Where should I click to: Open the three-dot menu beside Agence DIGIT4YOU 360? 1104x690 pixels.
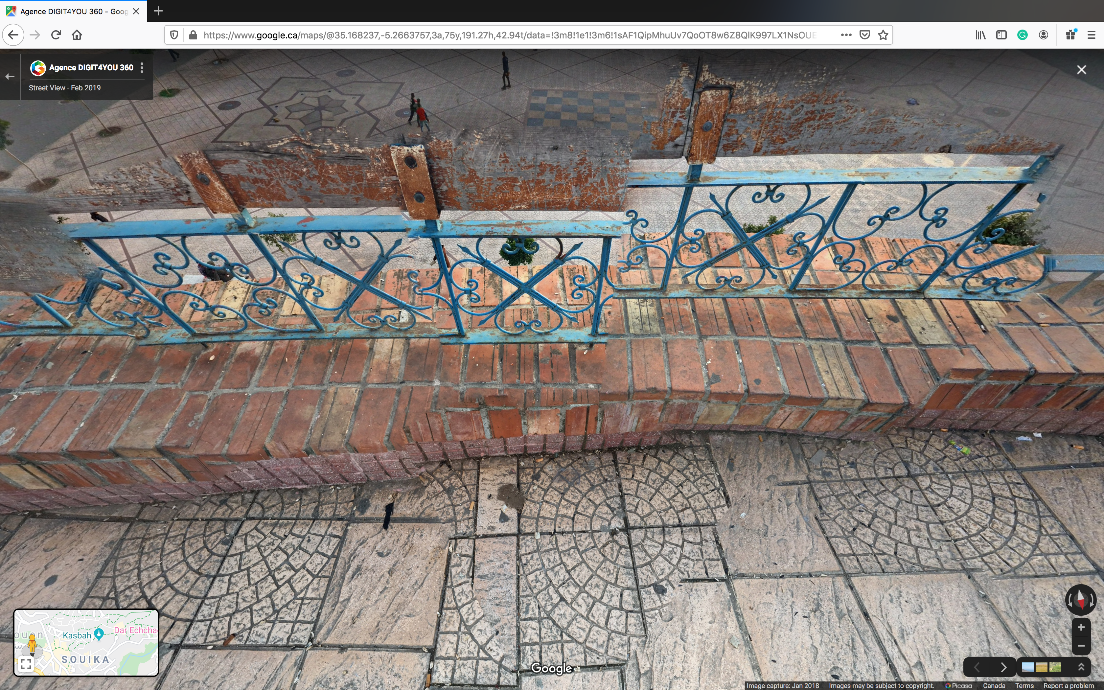142,68
